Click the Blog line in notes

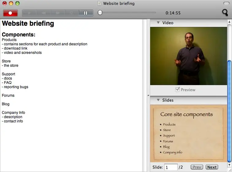[6, 104]
